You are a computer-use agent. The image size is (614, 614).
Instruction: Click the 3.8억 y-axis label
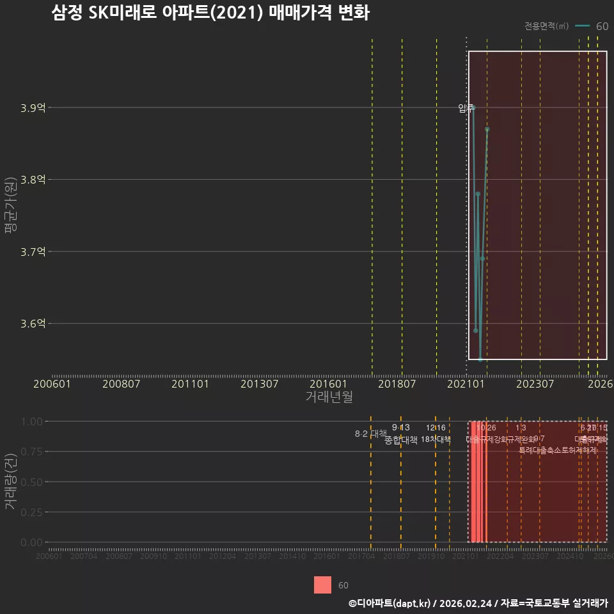point(33,180)
